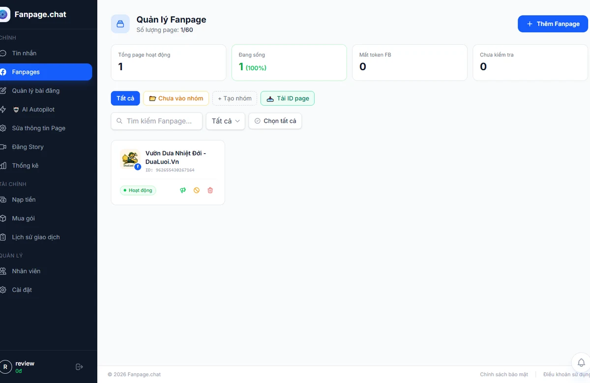Toggle Chọn tất cả selection
This screenshot has height=383, width=590.
(275, 121)
